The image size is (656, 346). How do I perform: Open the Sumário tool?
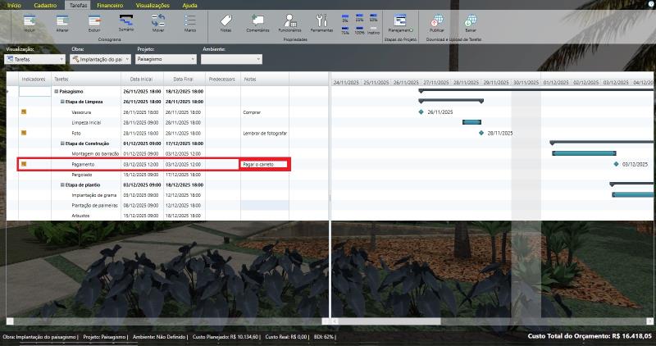pos(125,22)
